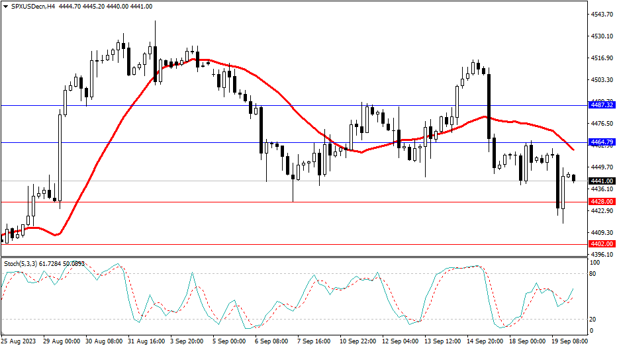The image size is (617, 348).
Task: Click the red 4428.00 price label
Action: (x=602, y=201)
